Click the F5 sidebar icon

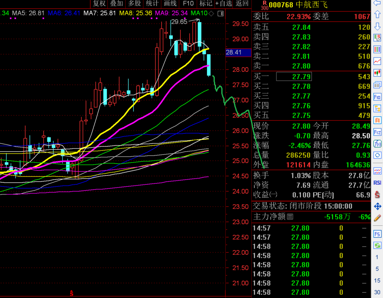coord(377,234)
